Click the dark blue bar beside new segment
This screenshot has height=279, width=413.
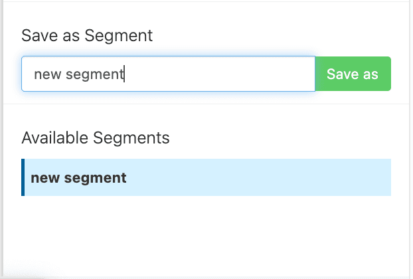point(23,177)
